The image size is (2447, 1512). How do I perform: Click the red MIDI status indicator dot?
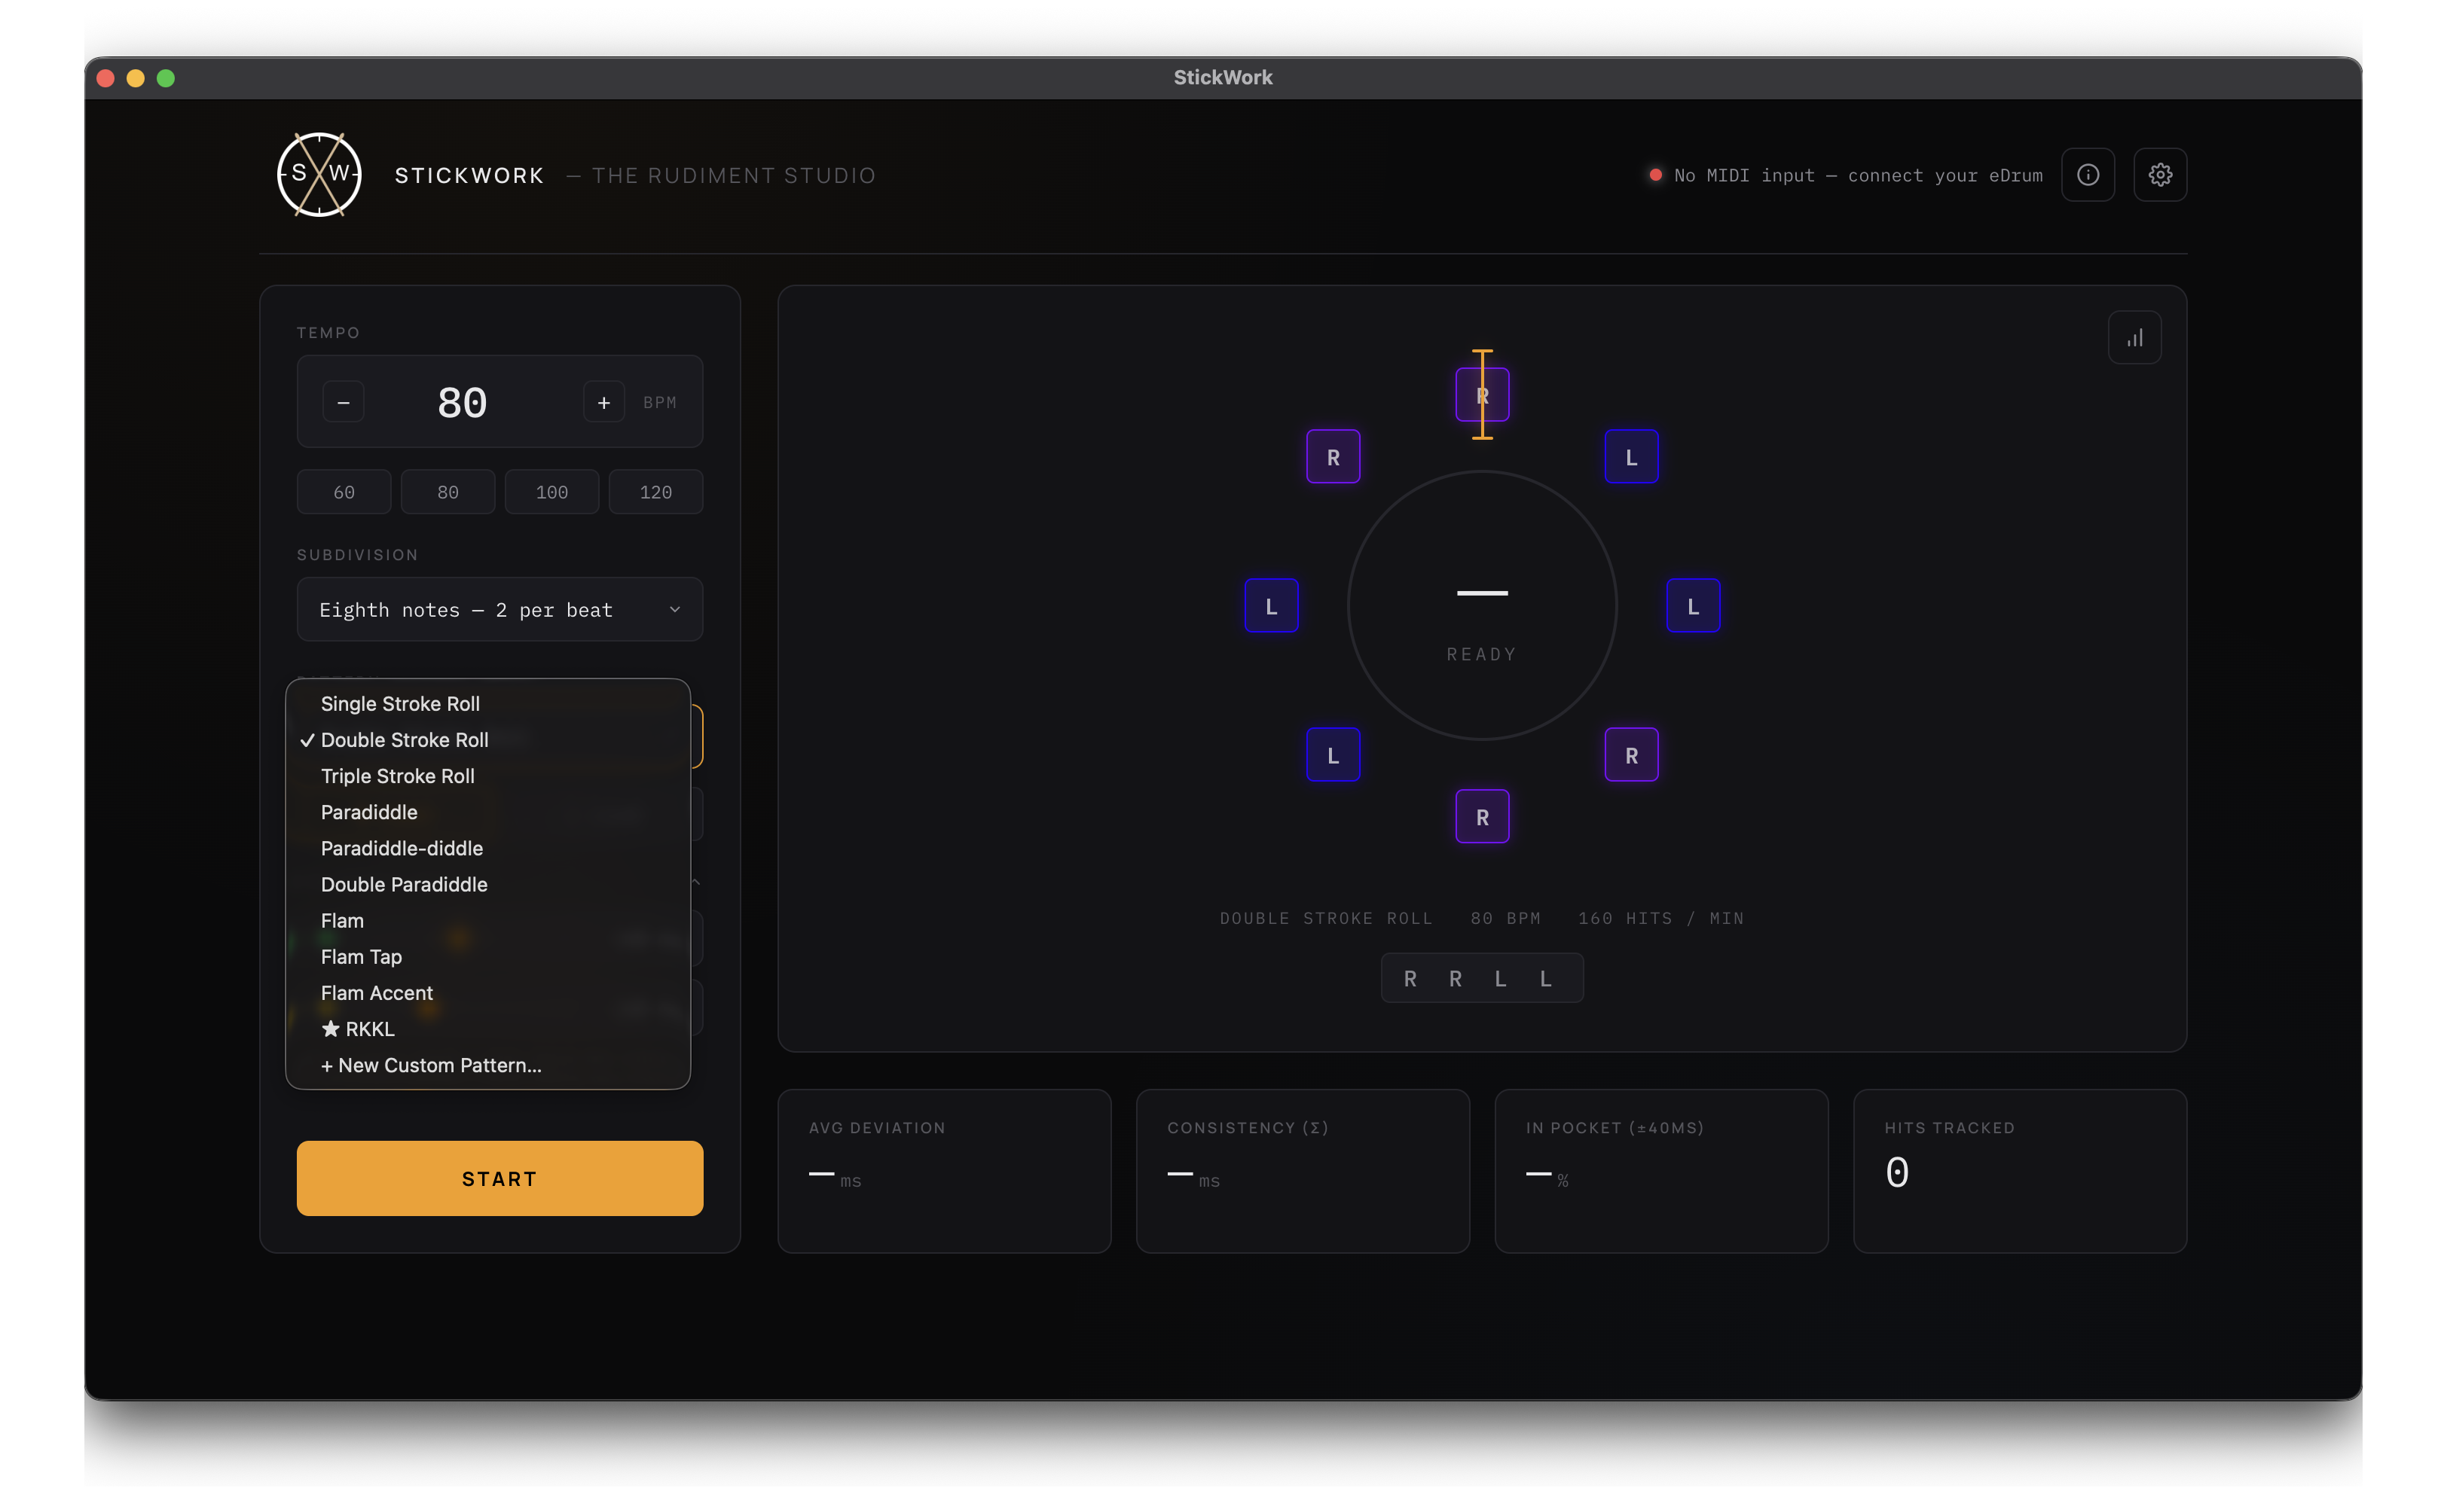(1654, 175)
